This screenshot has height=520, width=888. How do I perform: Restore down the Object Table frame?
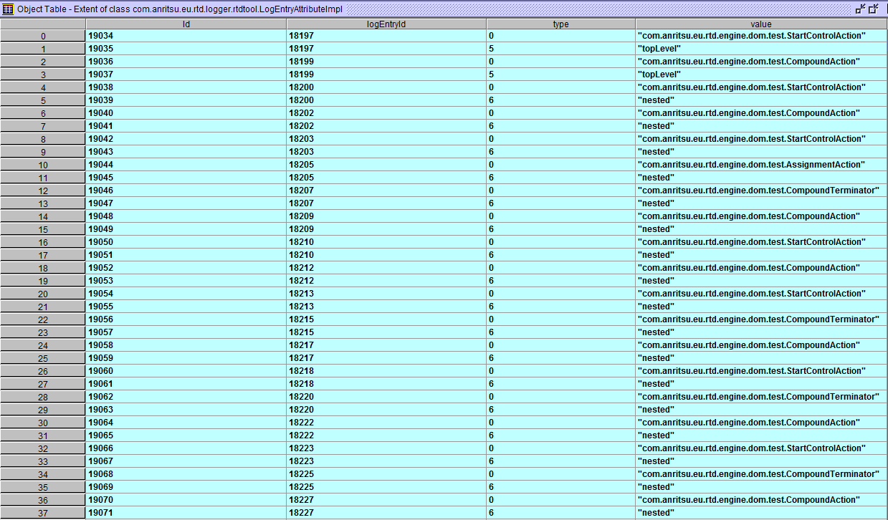(873, 9)
